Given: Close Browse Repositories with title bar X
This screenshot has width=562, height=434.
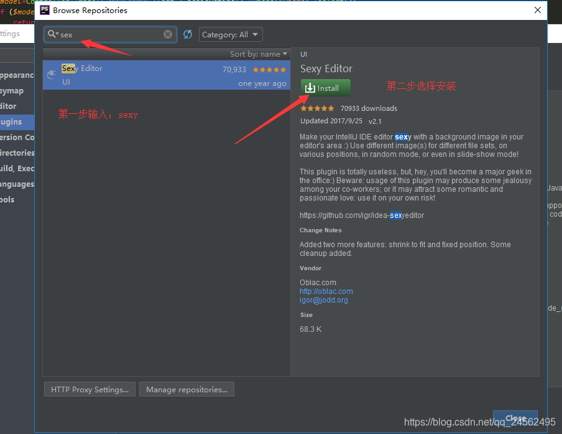Looking at the screenshot, I should tap(538, 10).
